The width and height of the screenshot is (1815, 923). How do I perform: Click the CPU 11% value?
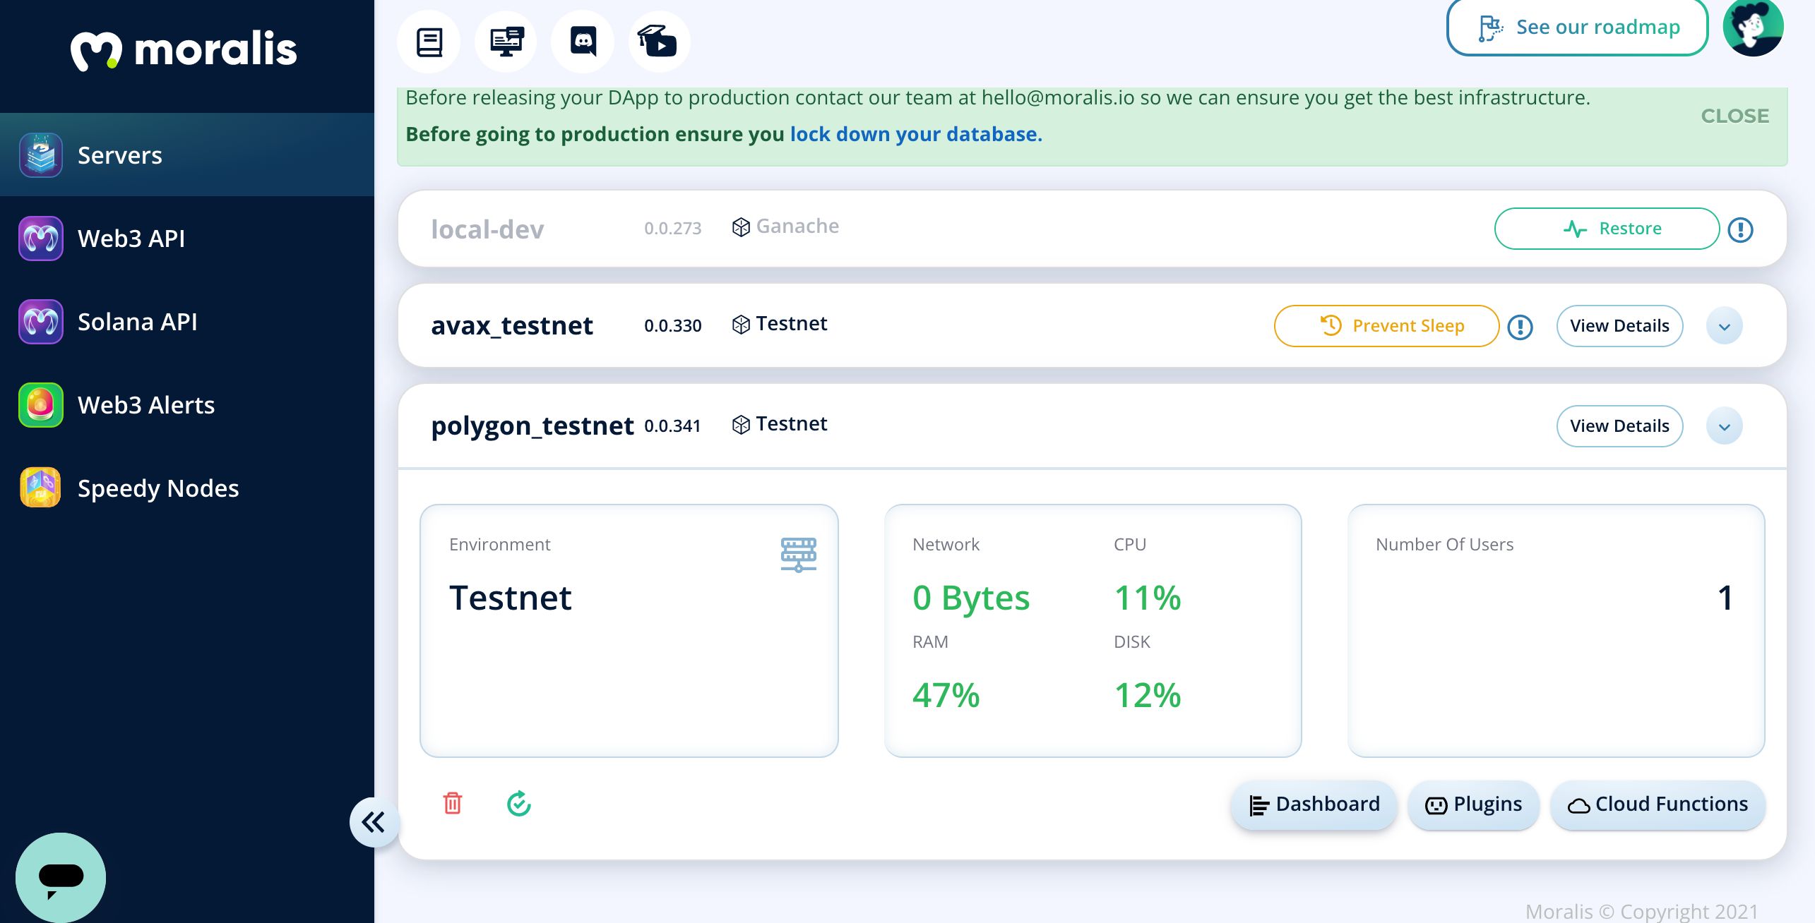1148,598
